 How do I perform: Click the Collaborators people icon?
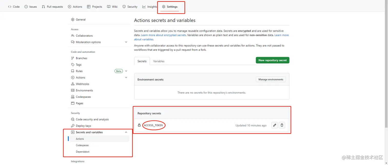pyautogui.click(x=73, y=36)
